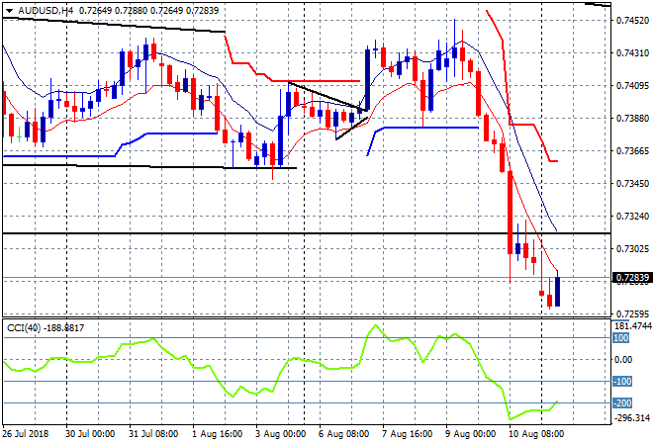The image size is (653, 445).
Task: Click the CCI -200 level label
Action: [x=622, y=402]
